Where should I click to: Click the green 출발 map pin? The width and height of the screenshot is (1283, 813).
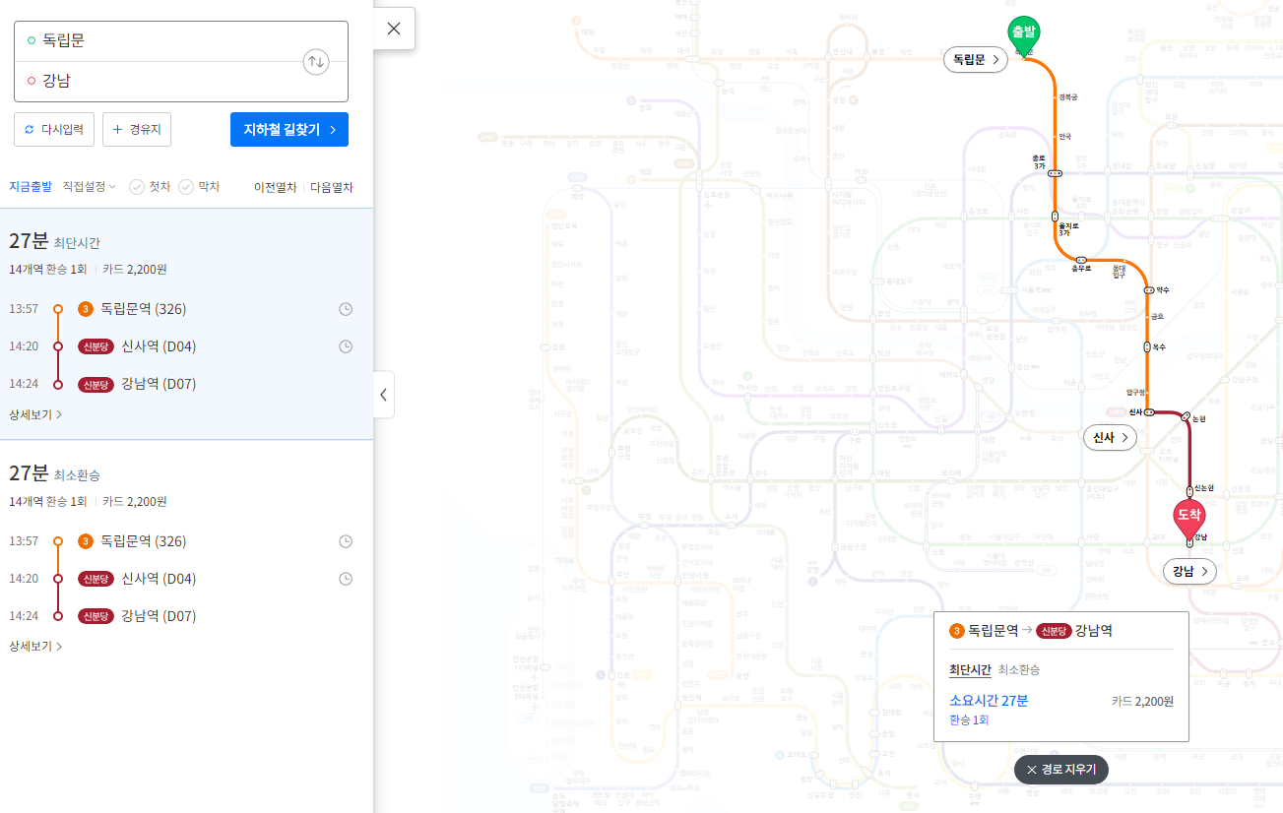coord(1024,36)
